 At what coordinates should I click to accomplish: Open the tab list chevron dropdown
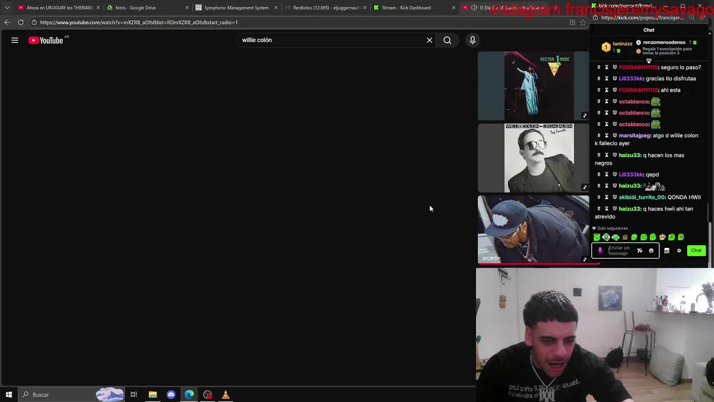click(x=7, y=8)
